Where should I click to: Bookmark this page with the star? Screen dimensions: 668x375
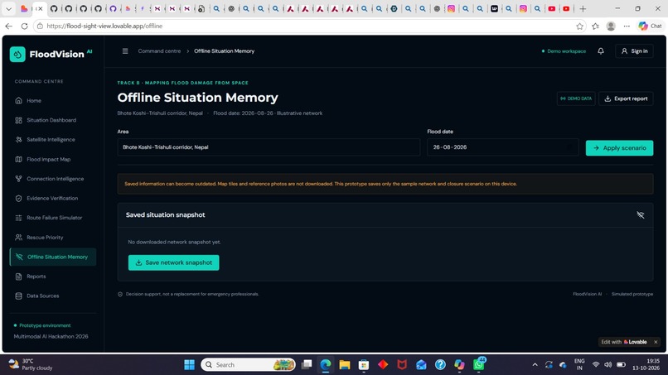point(579,26)
